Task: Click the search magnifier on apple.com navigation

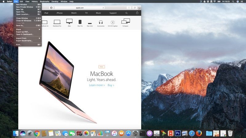Action: (126, 13)
